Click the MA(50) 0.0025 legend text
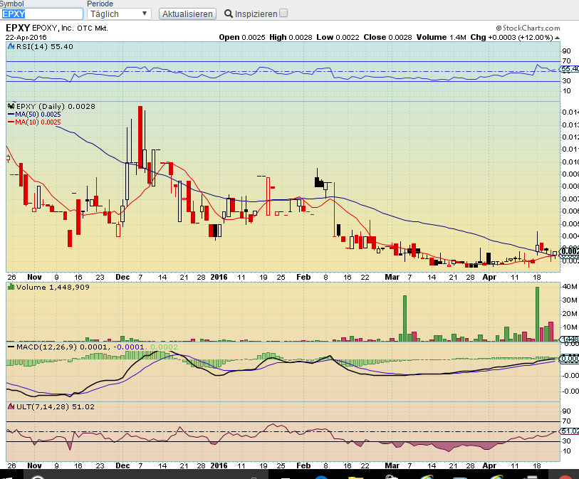Screen dimensions: 579x479 (x=38, y=115)
